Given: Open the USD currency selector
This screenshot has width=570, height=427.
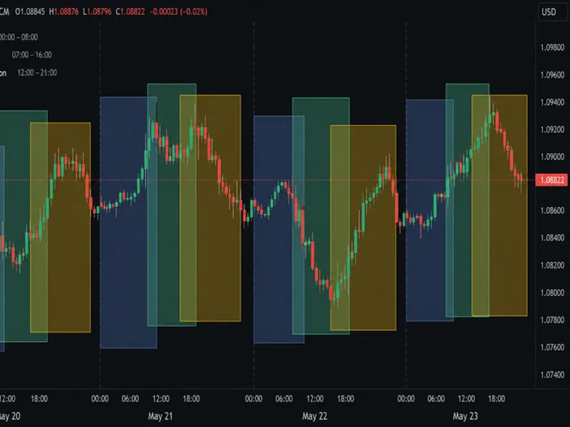Looking at the screenshot, I should (x=552, y=12).
